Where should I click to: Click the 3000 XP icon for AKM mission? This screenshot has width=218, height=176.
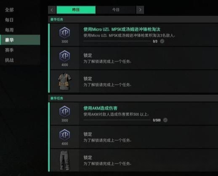tap(64, 111)
